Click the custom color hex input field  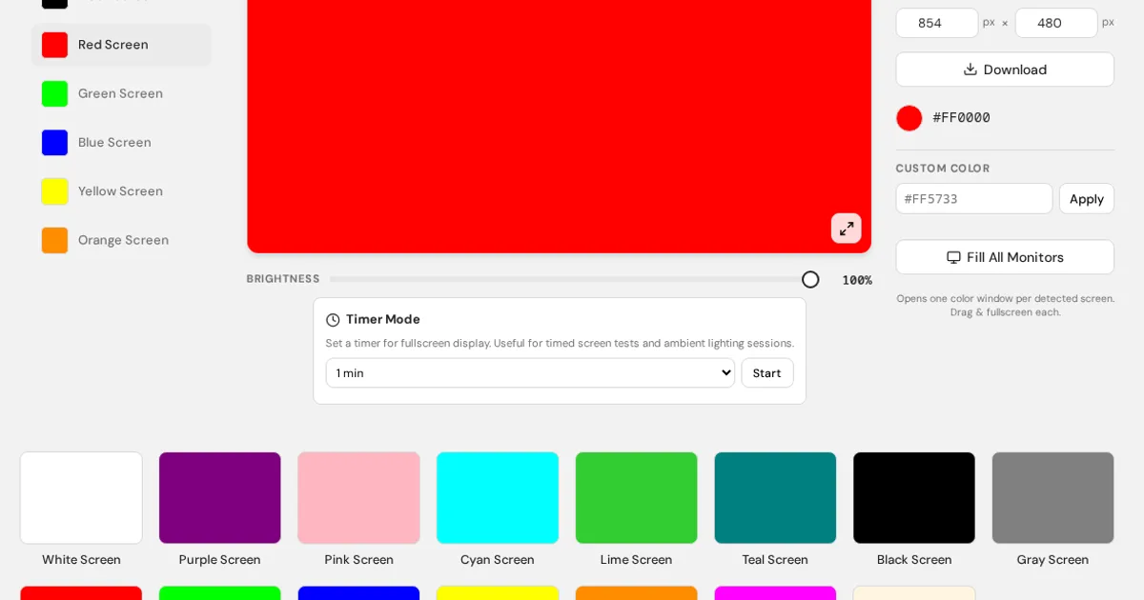974,199
